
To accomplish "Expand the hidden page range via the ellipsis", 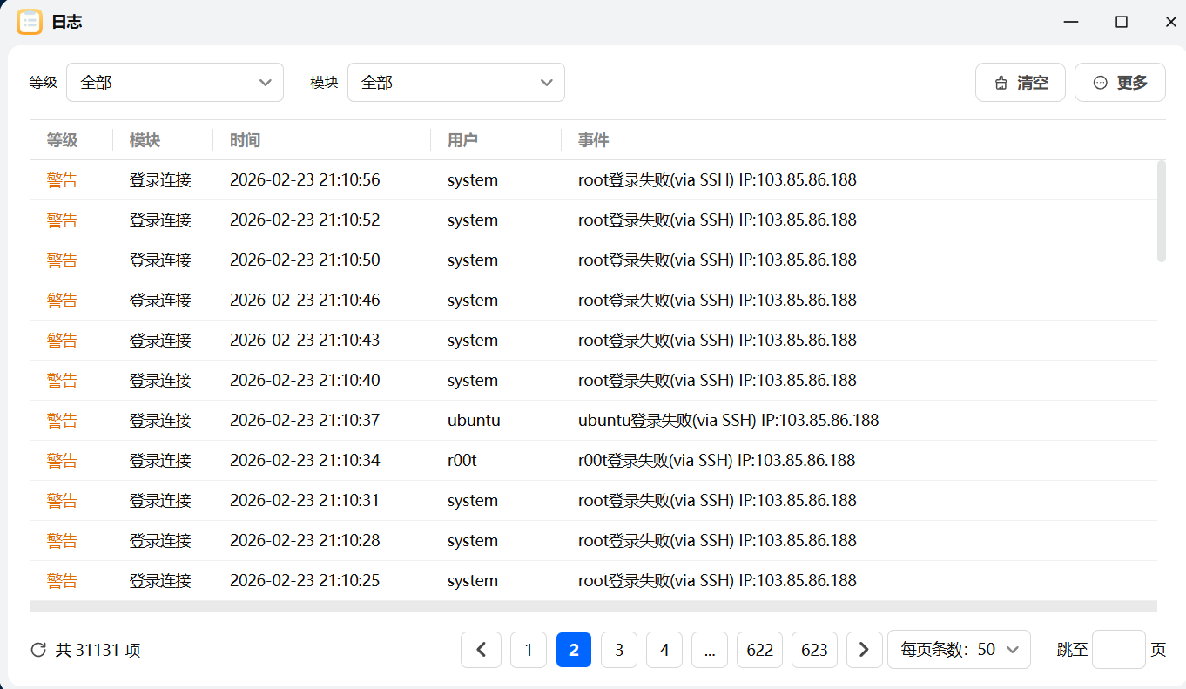I will click(709, 649).
